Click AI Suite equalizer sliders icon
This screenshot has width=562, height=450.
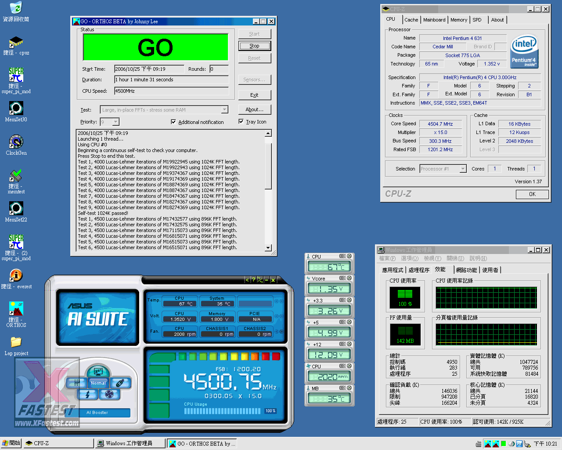[x=76, y=383]
